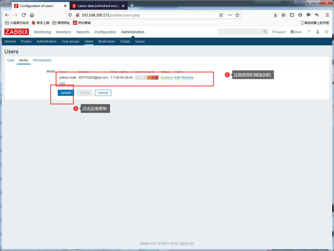Image resolution: width=334 pixels, height=251 pixels.
Task: Open the Support link
Action: tap(279, 32)
